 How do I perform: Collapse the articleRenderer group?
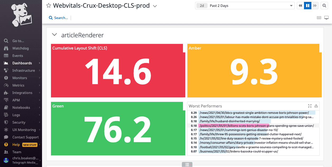(54, 34)
